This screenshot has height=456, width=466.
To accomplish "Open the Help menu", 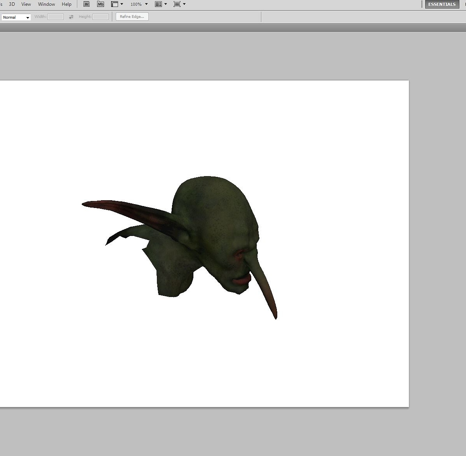I will click(66, 4).
